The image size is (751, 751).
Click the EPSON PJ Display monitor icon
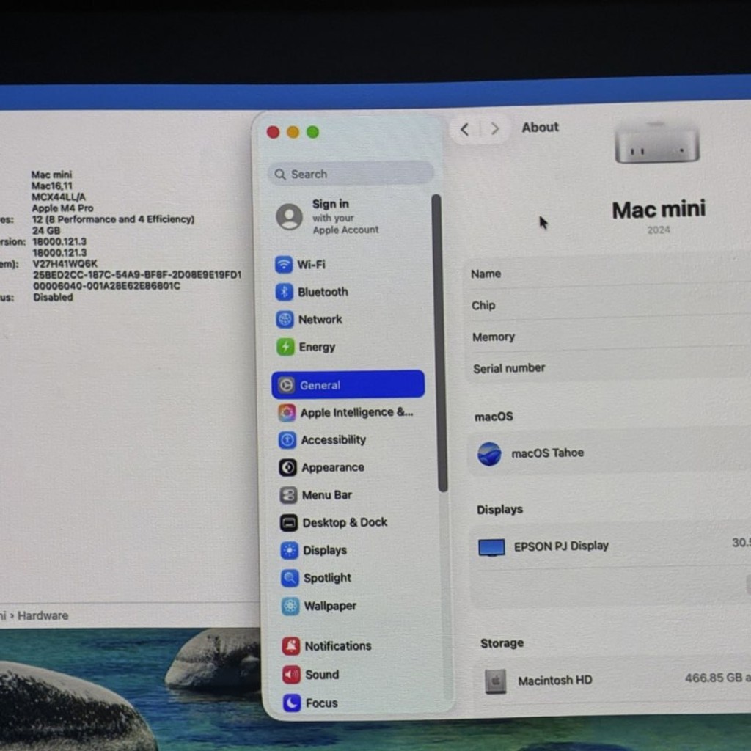click(491, 547)
